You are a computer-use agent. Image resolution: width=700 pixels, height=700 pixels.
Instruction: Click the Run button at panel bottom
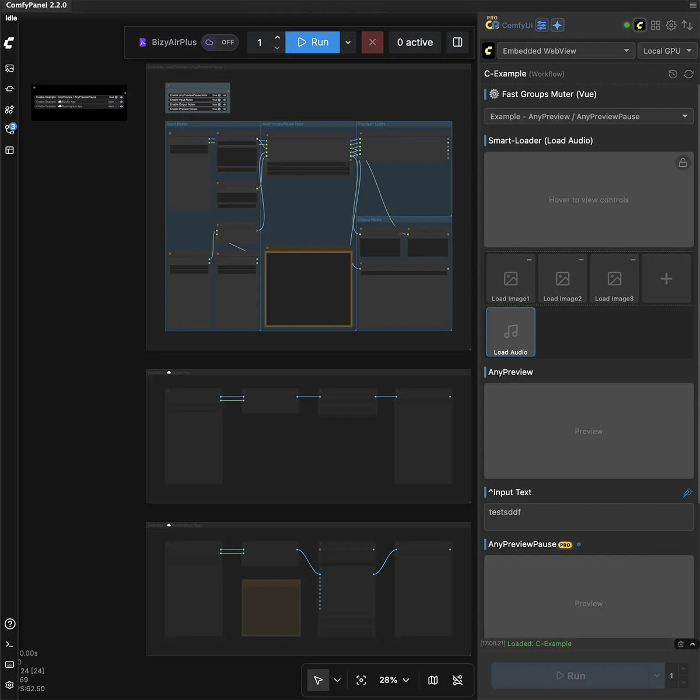[x=570, y=675]
